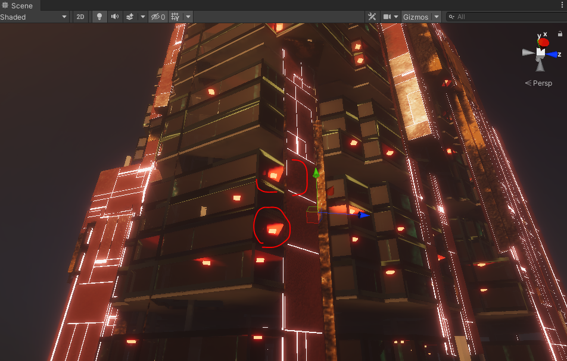Open the grid settings dropdown arrow
Screen dimensions: 567x361
pos(188,17)
